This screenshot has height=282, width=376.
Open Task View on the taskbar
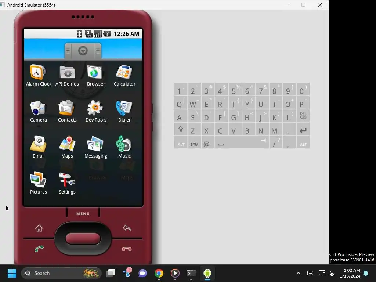(111, 273)
